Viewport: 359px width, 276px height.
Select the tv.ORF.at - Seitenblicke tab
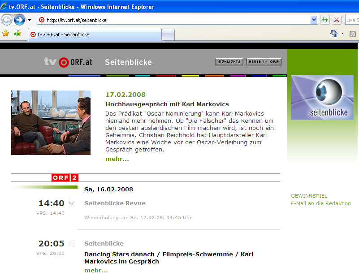94,34
